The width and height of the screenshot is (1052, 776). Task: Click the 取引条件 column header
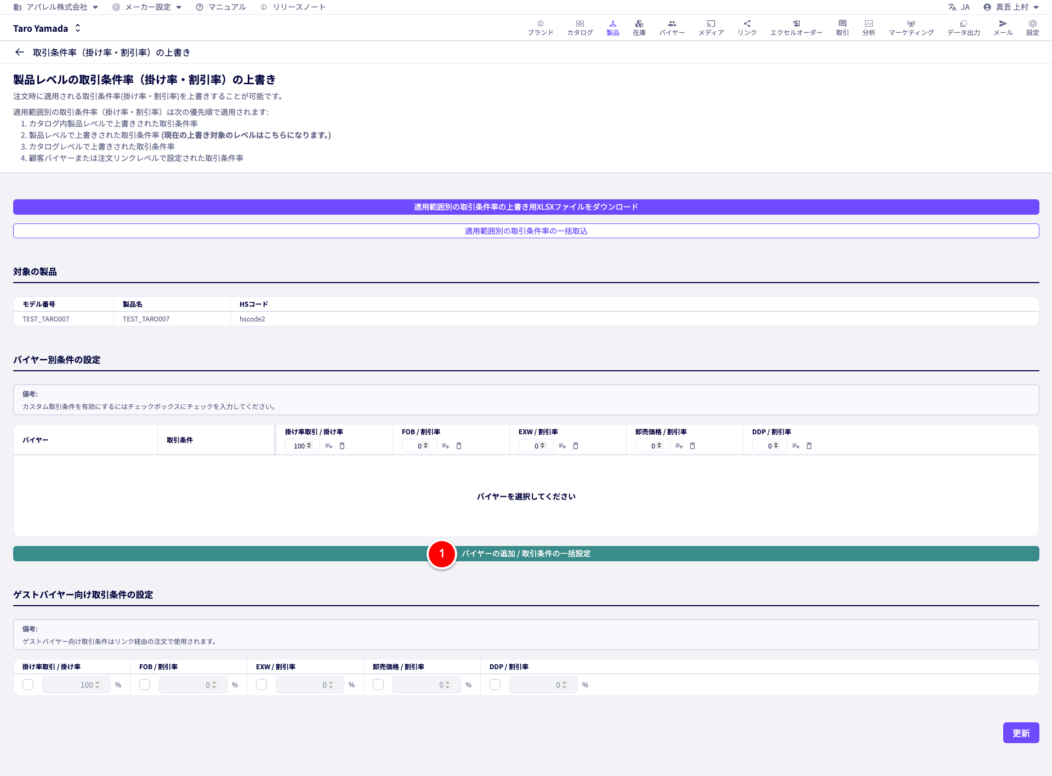pyautogui.click(x=216, y=440)
